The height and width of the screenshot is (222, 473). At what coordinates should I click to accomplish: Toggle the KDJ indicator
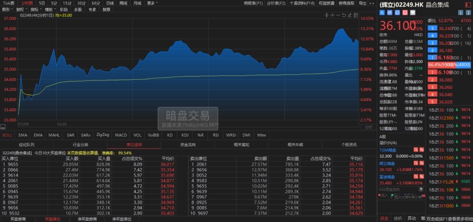click(x=185, y=135)
